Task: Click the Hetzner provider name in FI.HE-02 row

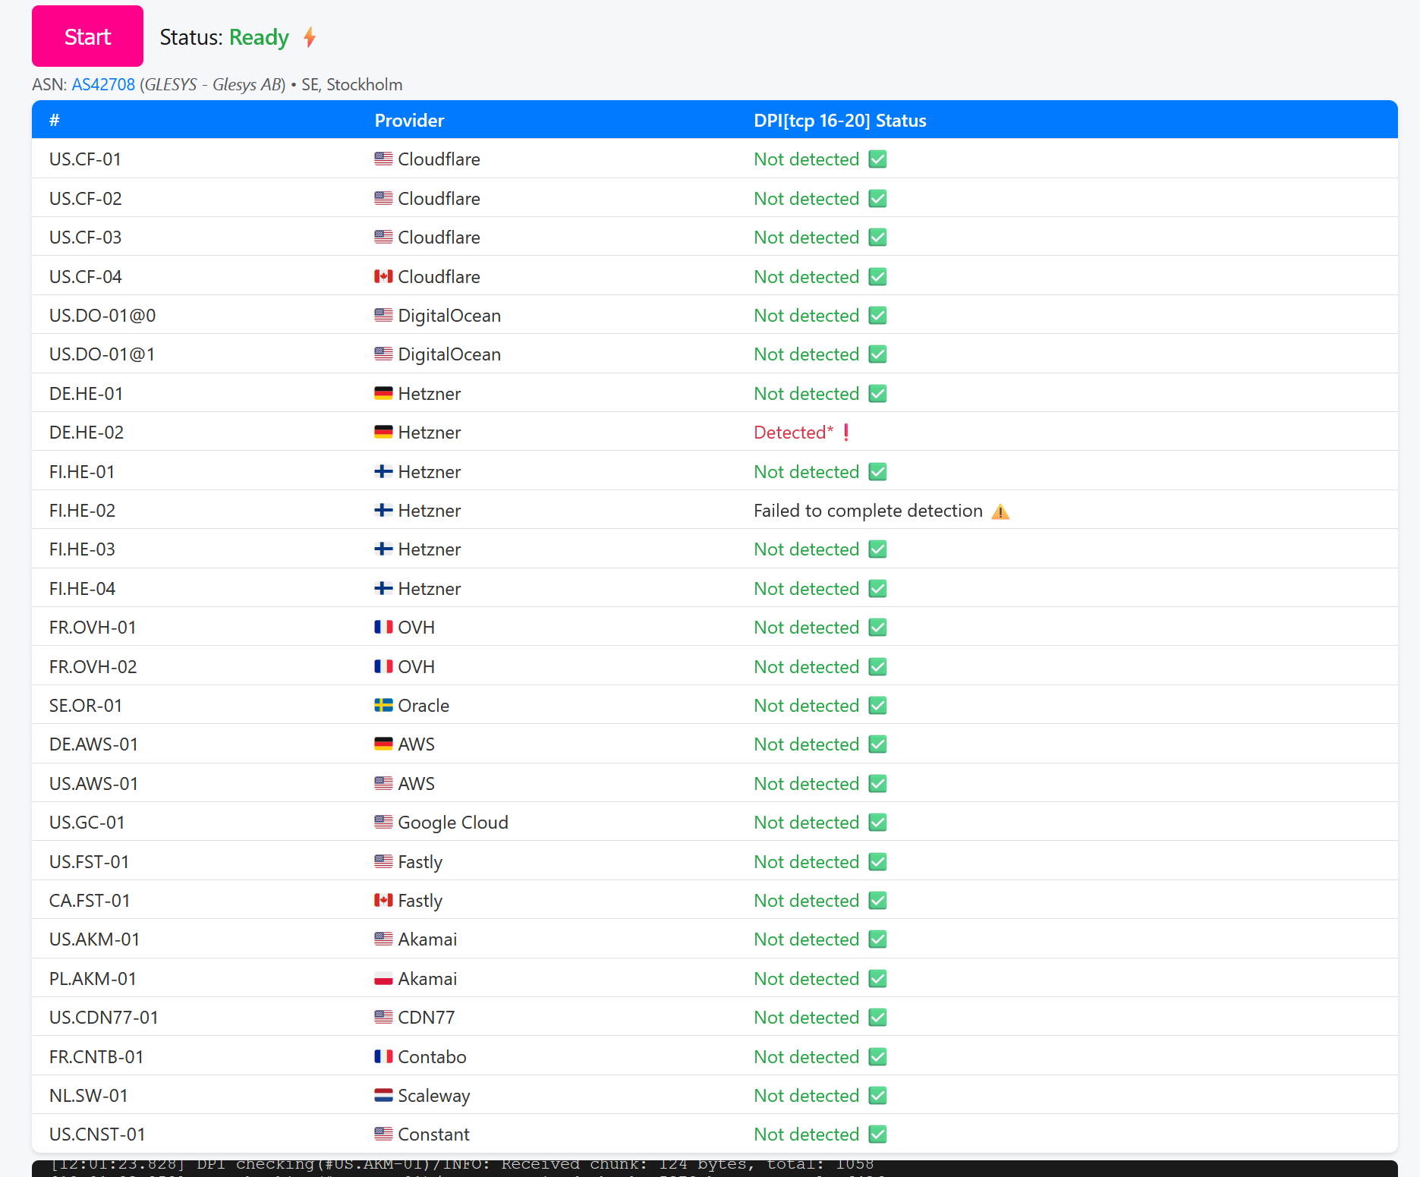Action: pos(430,510)
